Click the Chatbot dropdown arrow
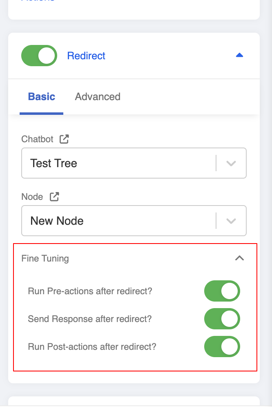The width and height of the screenshot is (272, 407). [x=231, y=163]
